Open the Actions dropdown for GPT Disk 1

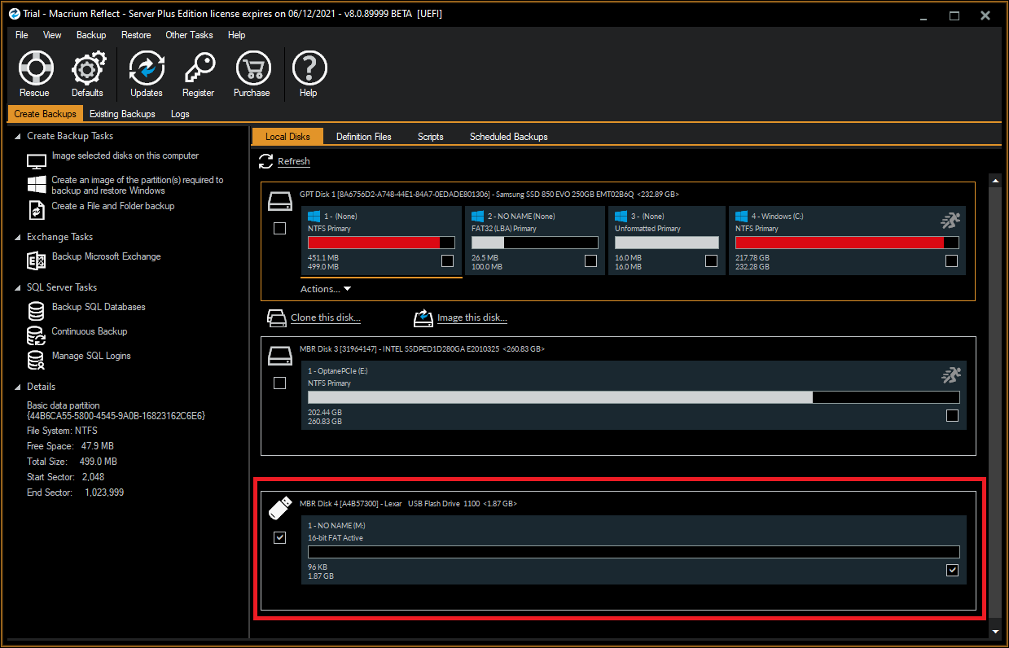point(325,288)
